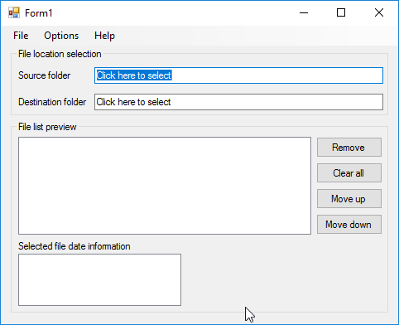The width and height of the screenshot is (399, 325).
Task: Click the Source folder text field
Action: (x=238, y=75)
